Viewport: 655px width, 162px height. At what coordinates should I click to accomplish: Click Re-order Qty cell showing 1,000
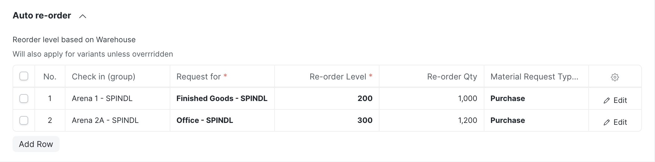point(467,99)
